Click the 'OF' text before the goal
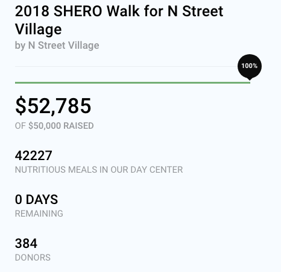This screenshot has height=272, width=281. click(21, 126)
